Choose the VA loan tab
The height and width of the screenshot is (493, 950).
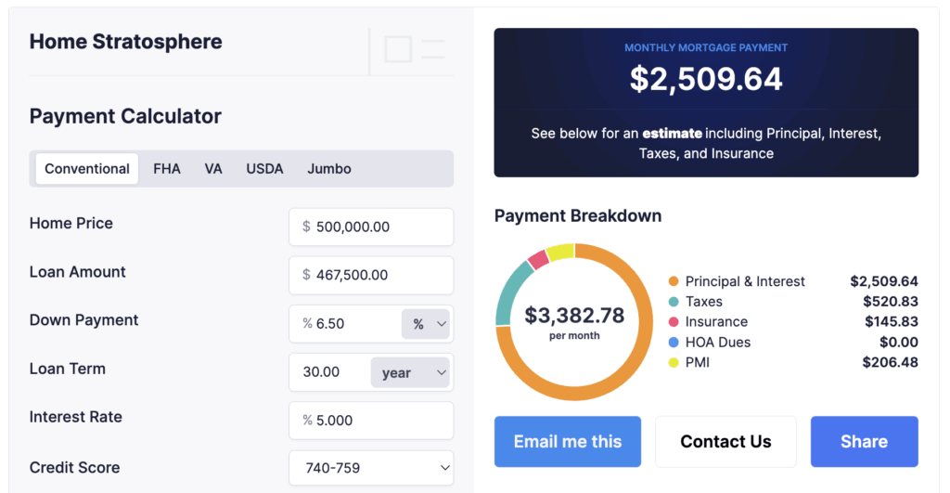coord(213,169)
